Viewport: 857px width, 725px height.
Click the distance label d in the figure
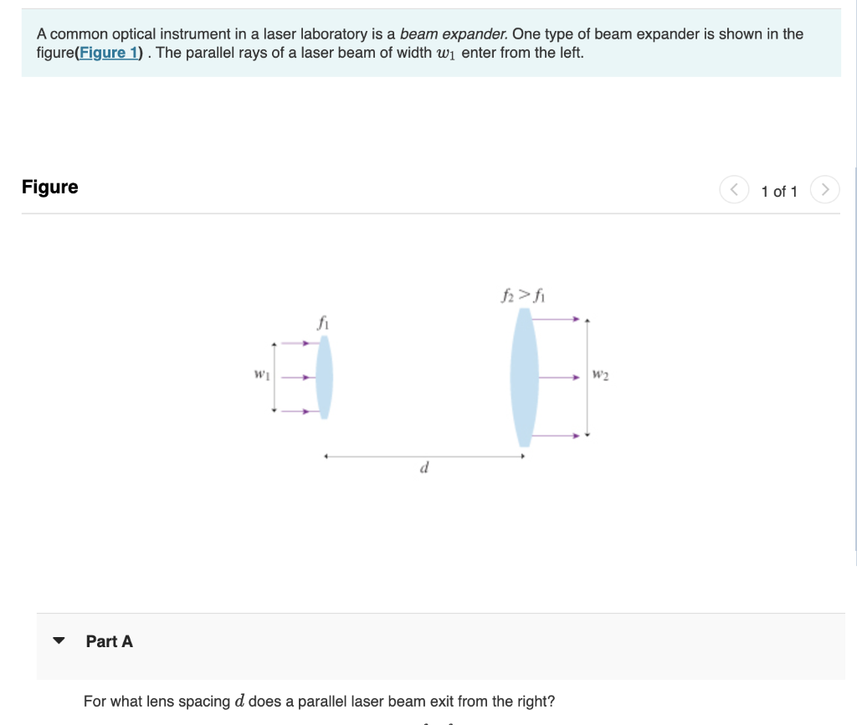(x=423, y=467)
